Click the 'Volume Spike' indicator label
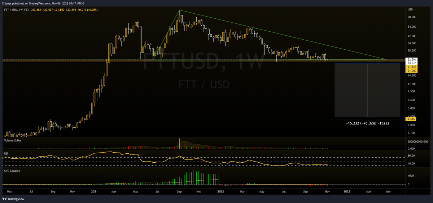The height and width of the screenshot is (203, 433). (x=12, y=140)
